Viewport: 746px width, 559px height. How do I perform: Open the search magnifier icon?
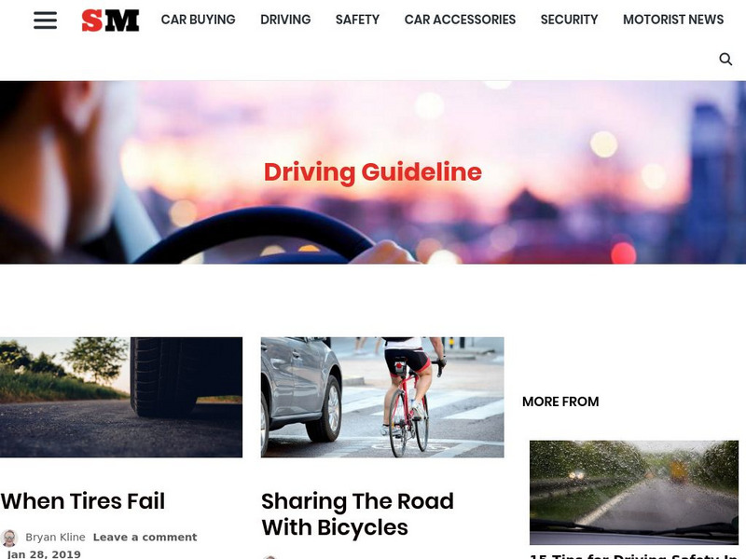pyautogui.click(x=725, y=59)
